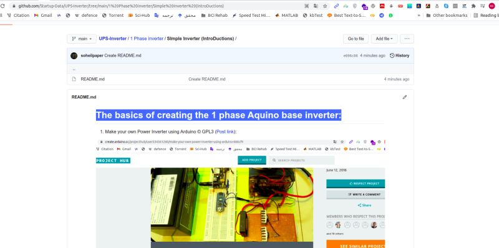Go to UPS-Inverter repository root breadcrumb
This screenshot has height=248, width=499.
[113, 39]
